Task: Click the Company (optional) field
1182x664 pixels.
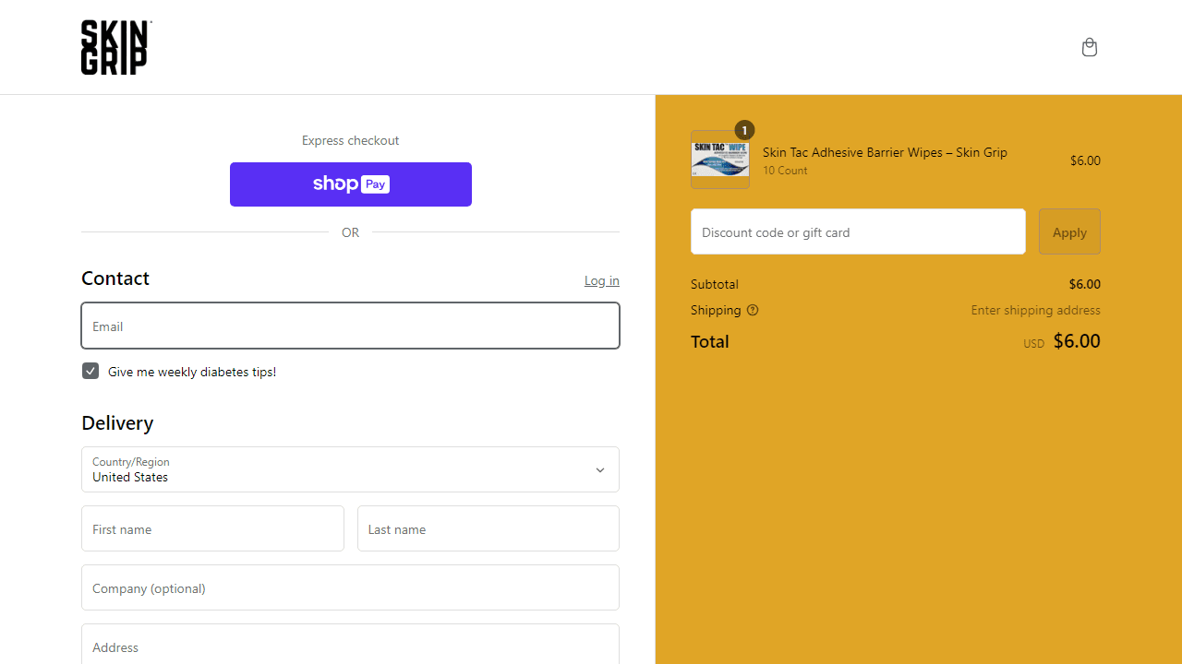Action: (350, 587)
